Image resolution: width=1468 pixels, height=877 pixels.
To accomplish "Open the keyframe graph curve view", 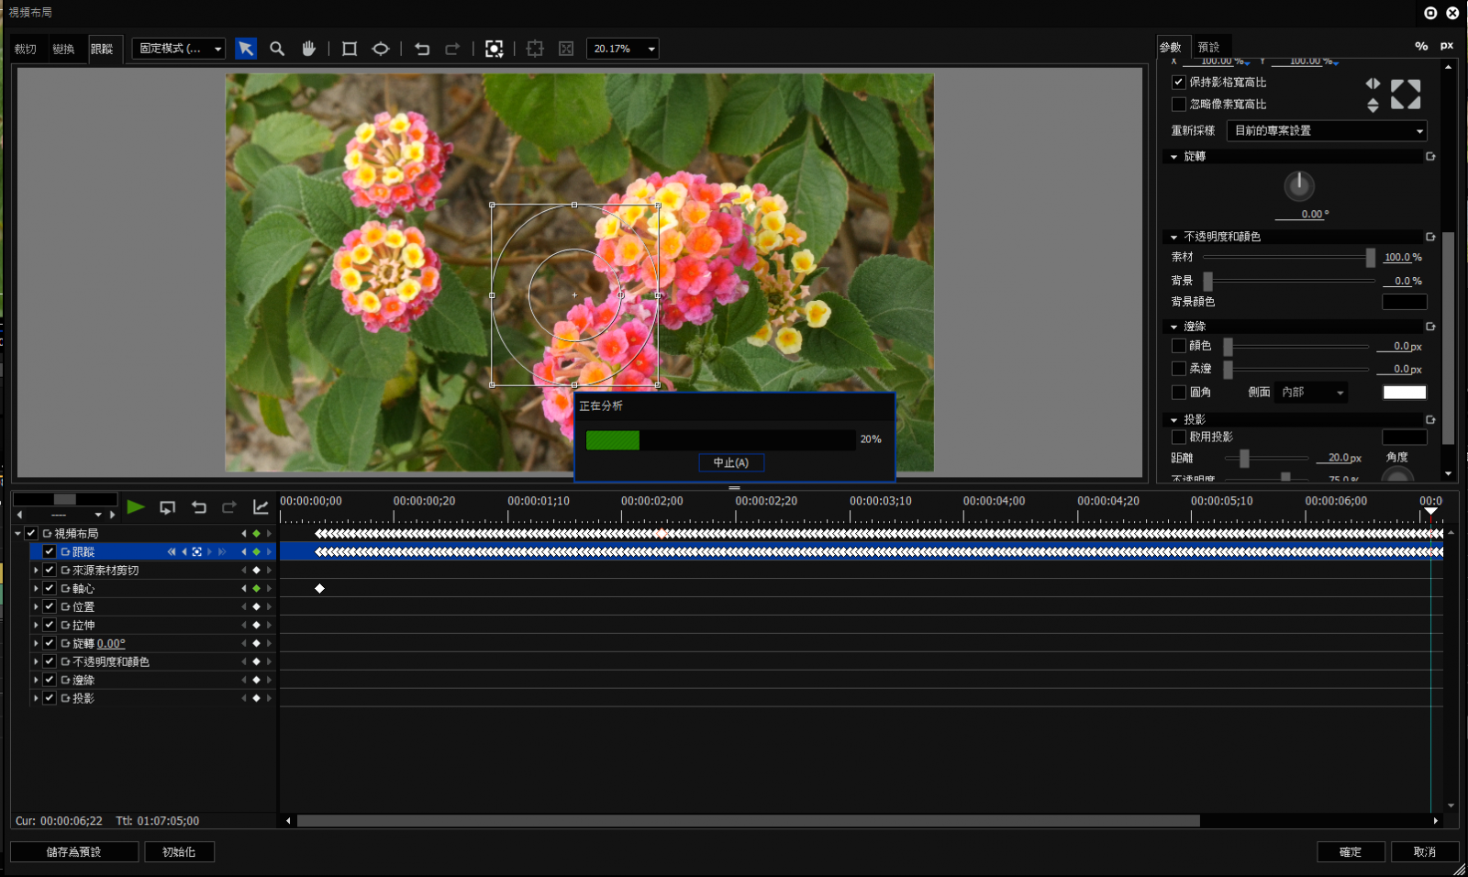I will 261,507.
